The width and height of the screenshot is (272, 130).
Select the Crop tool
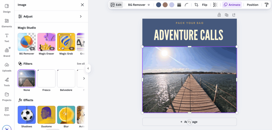click(x=196, y=5)
